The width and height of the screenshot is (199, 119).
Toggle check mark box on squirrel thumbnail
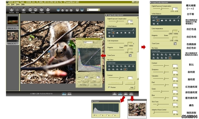pos(18,41)
